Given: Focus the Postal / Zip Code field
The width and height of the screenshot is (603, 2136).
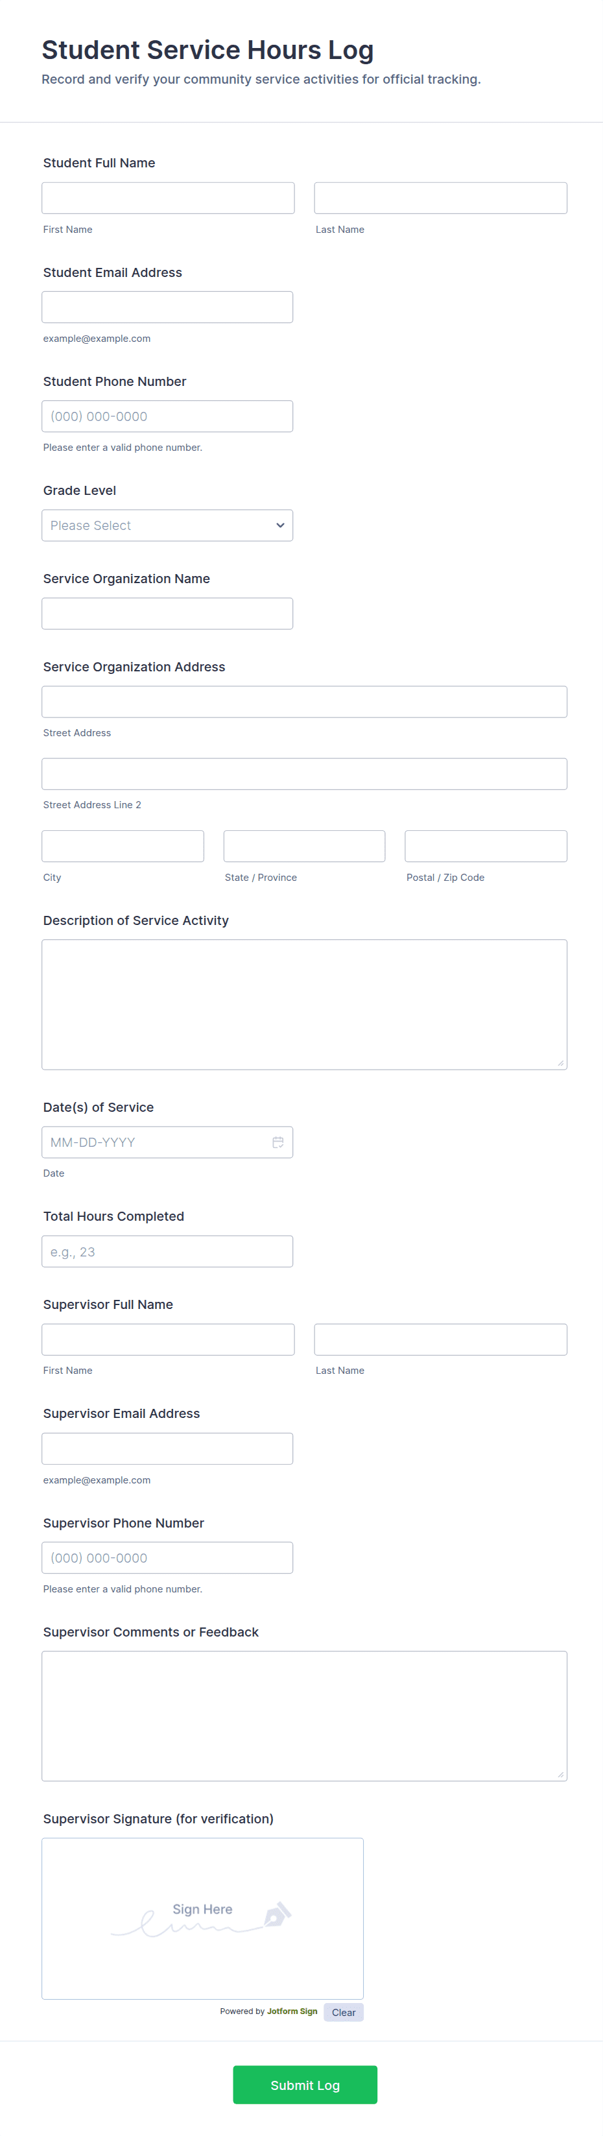Looking at the screenshot, I should pos(486,846).
